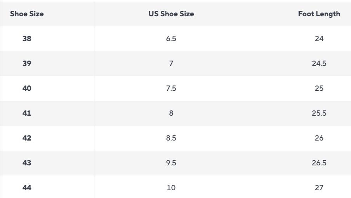Click the Foot Length column header
The image size is (351, 198).
coord(319,14)
